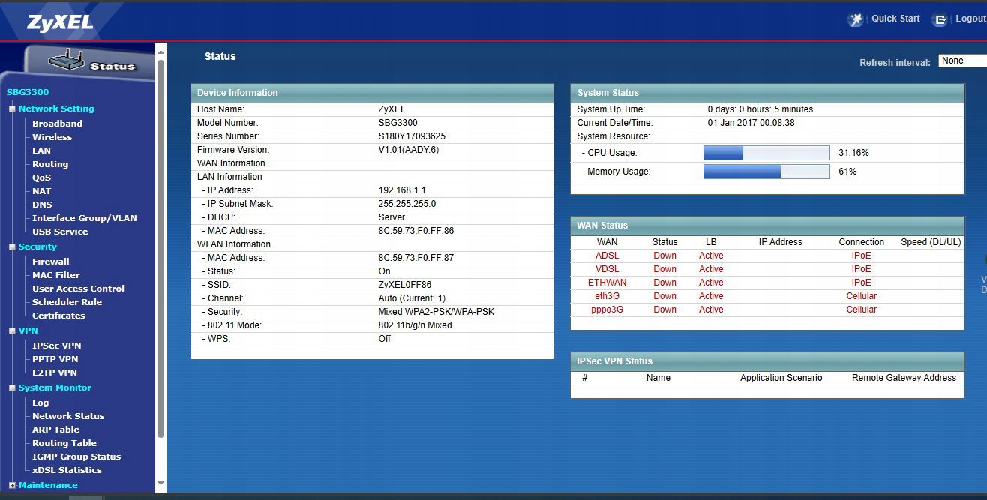
Task: Click the SBG3300 device link
Action: (x=28, y=92)
